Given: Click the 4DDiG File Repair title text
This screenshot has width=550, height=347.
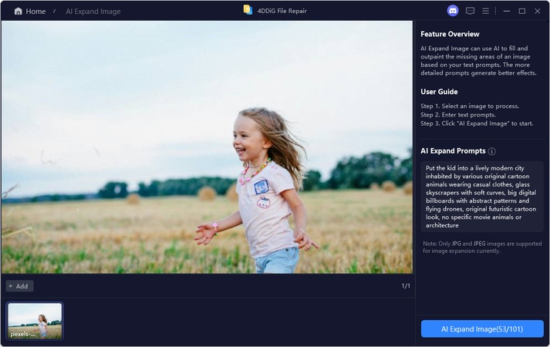Looking at the screenshot, I should (x=282, y=11).
